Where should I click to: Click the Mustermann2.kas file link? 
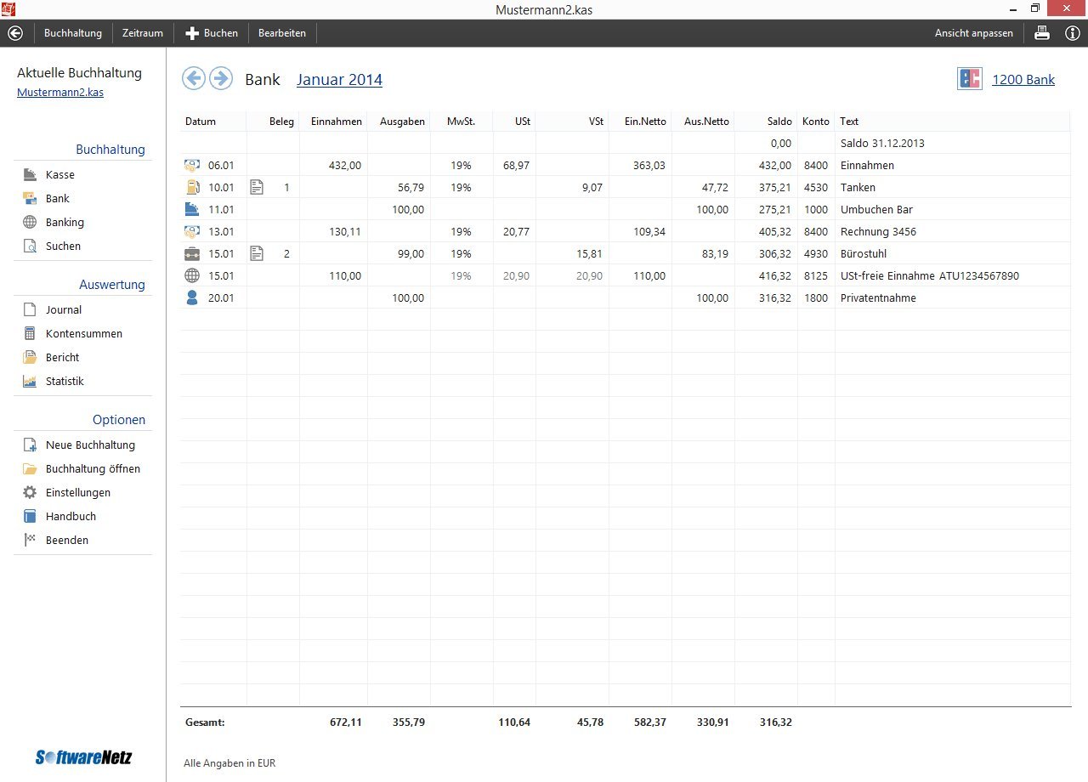tap(60, 93)
